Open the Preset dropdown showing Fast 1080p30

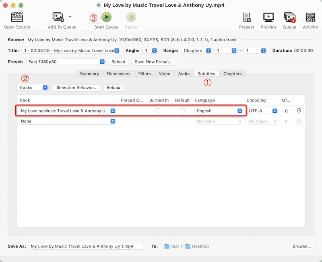[x=66, y=62]
